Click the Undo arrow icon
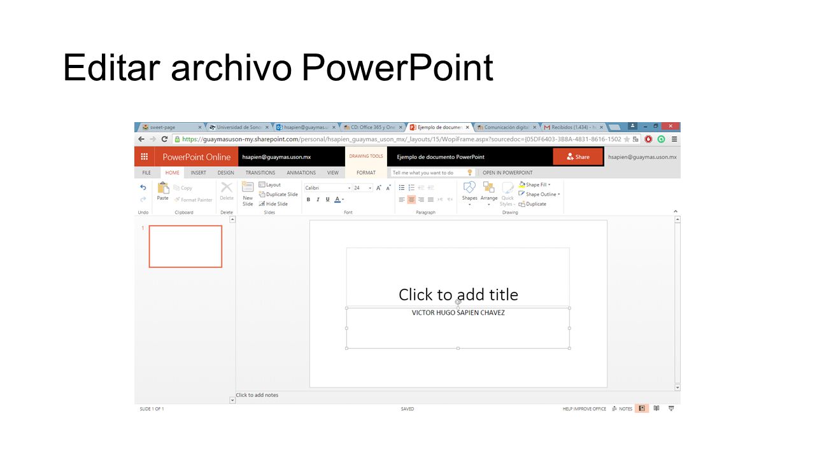Screen dimensions: 815x458 [143, 188]
